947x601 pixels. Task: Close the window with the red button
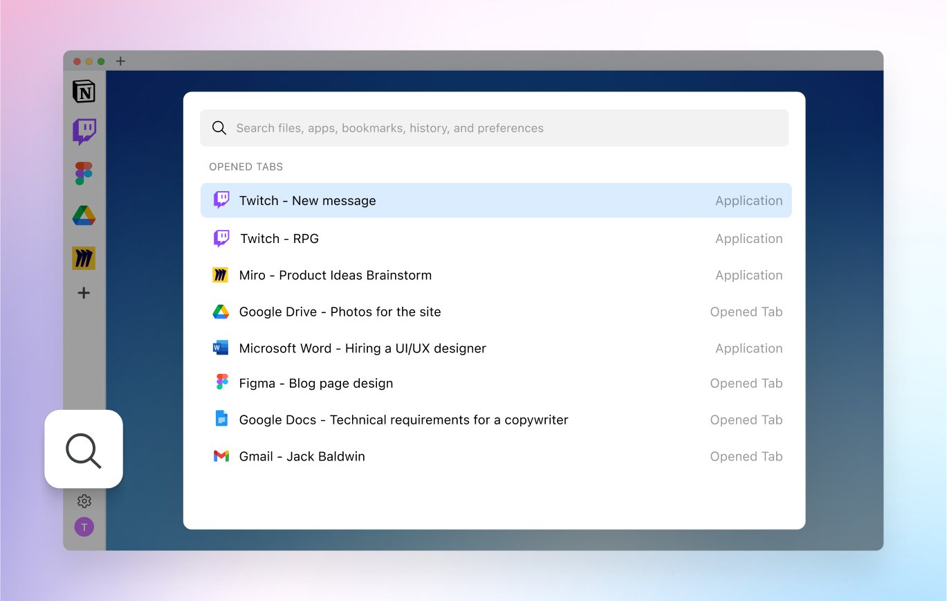coord(77,62)
